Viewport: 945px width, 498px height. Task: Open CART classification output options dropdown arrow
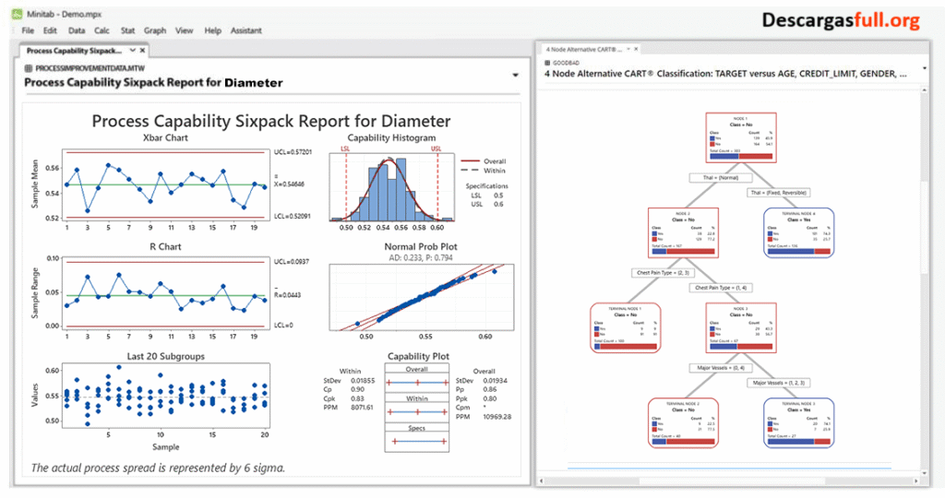[925, 68]
